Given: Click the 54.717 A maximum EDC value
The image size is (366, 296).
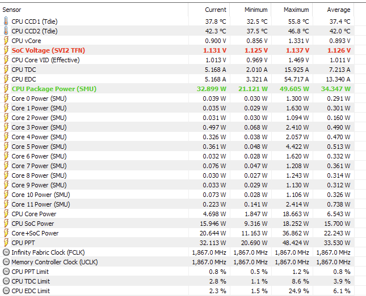Looking at the screenshot, I should point(296,79).
